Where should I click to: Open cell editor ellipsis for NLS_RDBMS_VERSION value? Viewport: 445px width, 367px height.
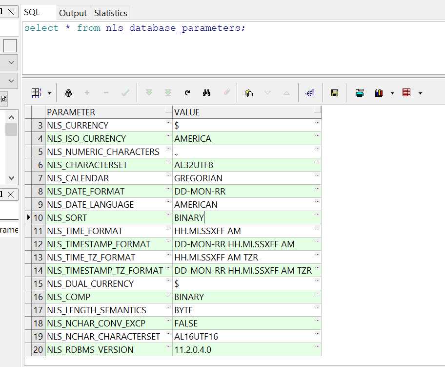317,347
